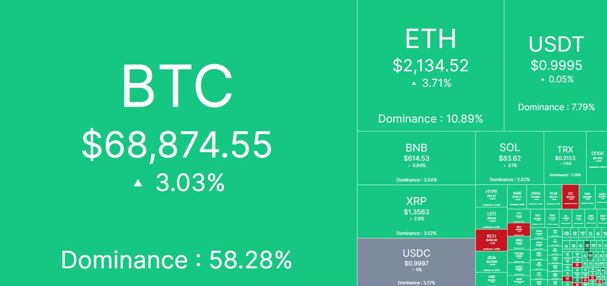This screenshot has height=286, width=607.
Task: Open the XMR tile
Action: click(x=517, y=197)
